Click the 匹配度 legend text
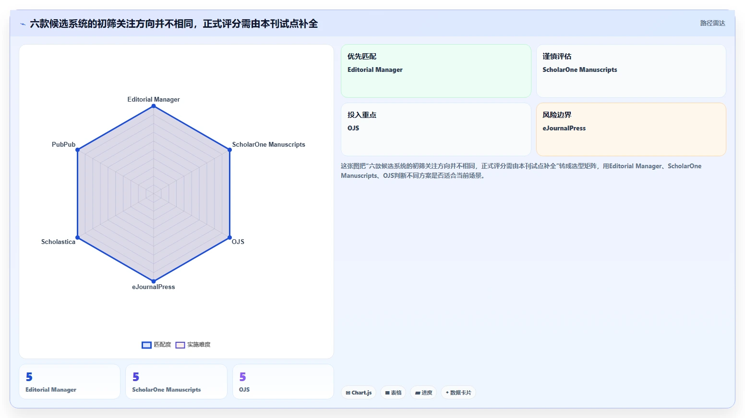The image size is (745, 418). click(162, 345)
